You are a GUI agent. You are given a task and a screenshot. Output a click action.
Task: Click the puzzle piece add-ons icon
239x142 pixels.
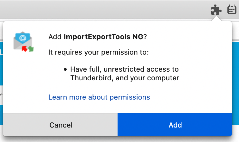(x=216, y=10)
